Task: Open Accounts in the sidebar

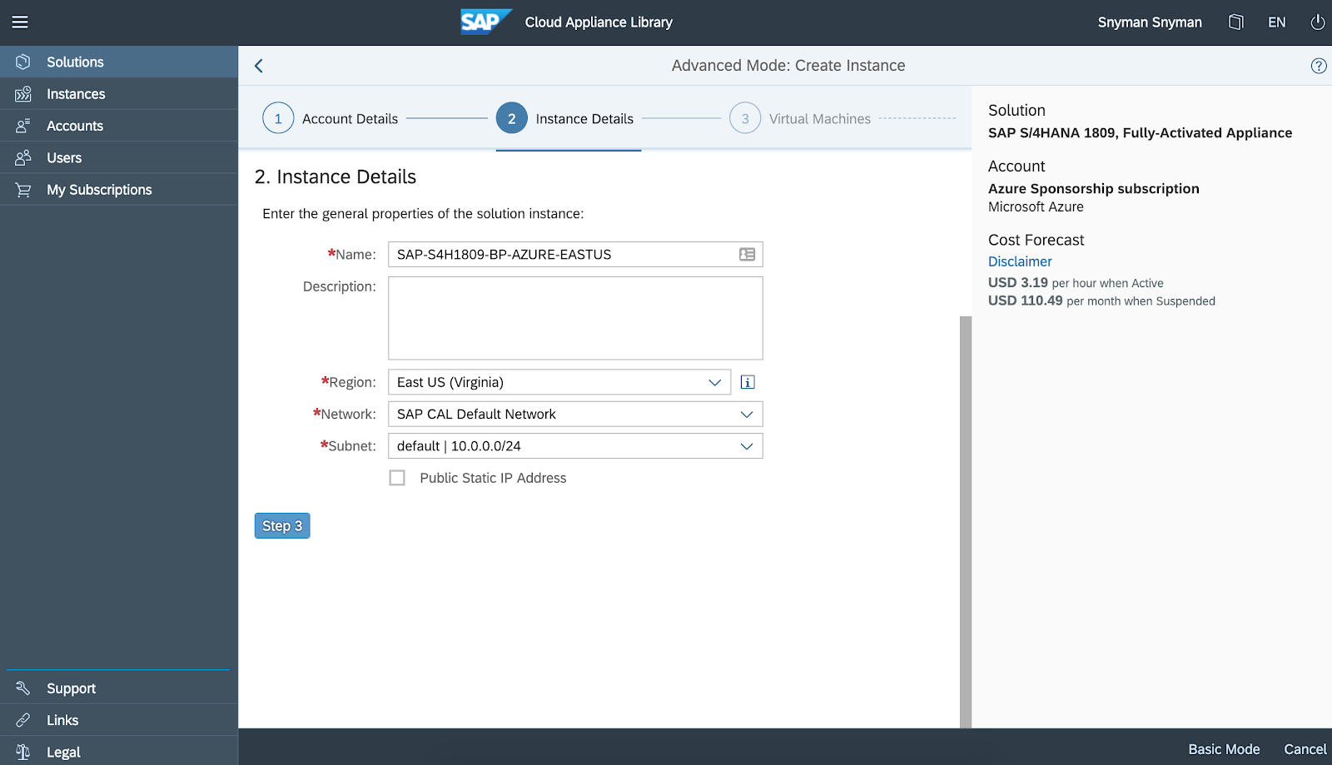Action: pos(119,126)
